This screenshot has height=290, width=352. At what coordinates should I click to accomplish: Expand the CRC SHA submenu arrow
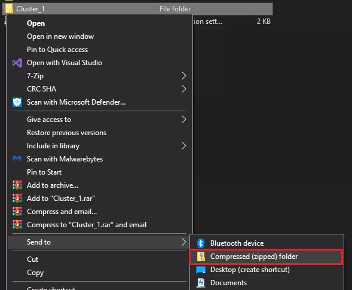[x=183, y=89]
